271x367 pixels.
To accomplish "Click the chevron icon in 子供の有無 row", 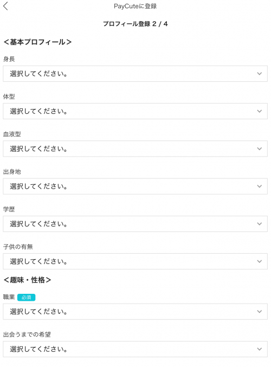I will [x=259, y=261].
